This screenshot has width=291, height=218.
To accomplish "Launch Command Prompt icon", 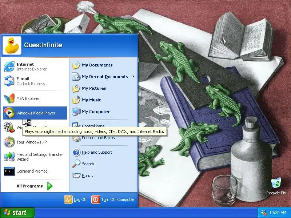I will pyautogui.click(x=9, y=171).
